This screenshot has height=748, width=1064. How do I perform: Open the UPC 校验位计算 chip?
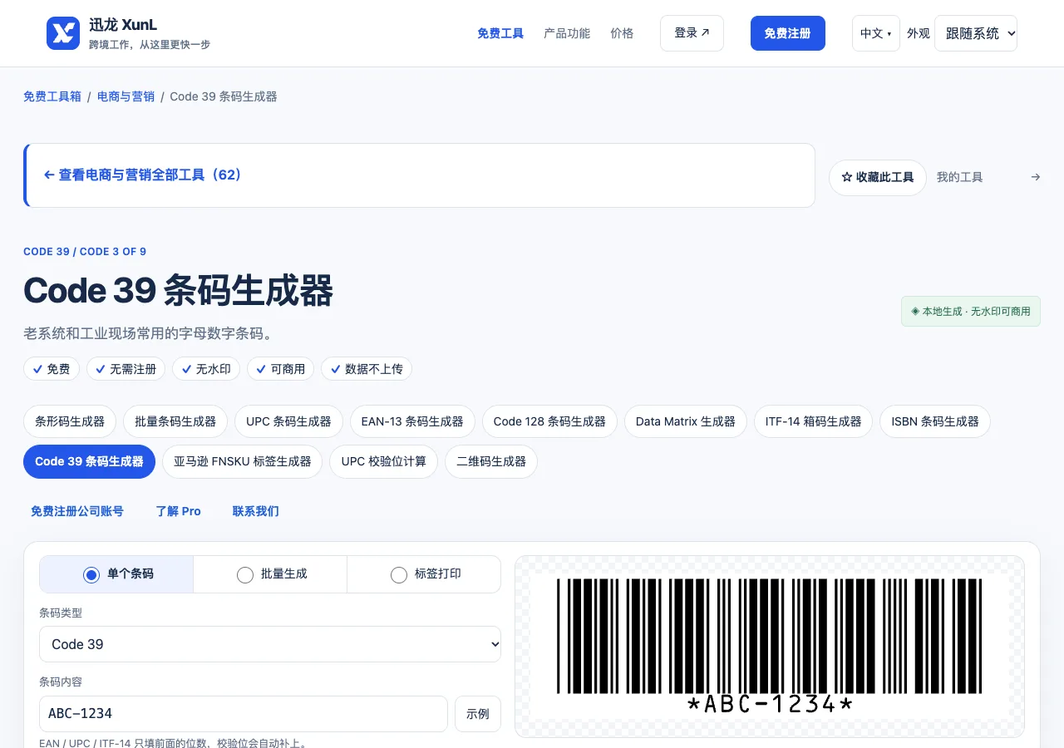384,461
